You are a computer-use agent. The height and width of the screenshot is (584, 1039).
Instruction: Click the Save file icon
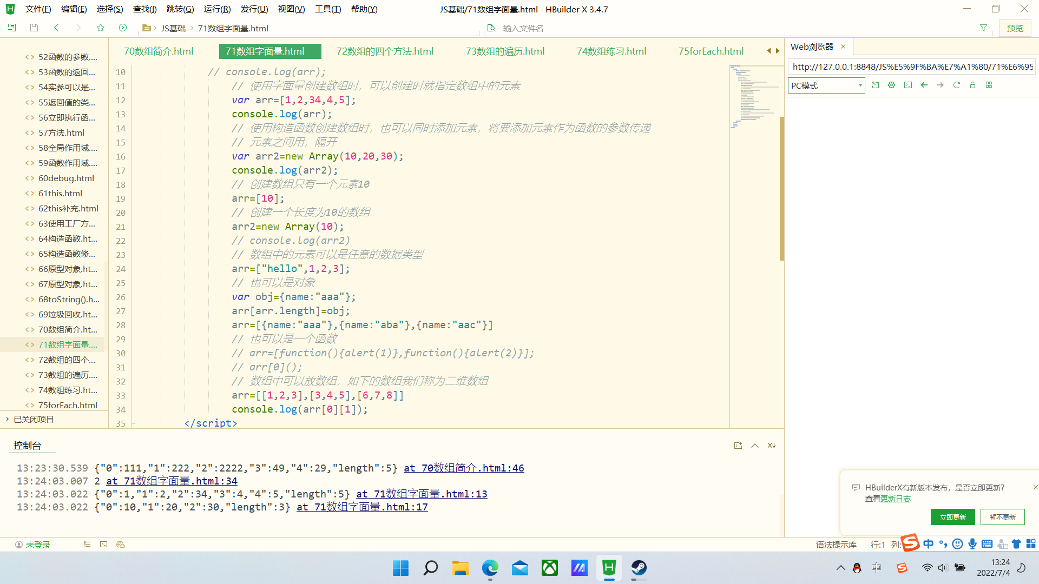34,28
